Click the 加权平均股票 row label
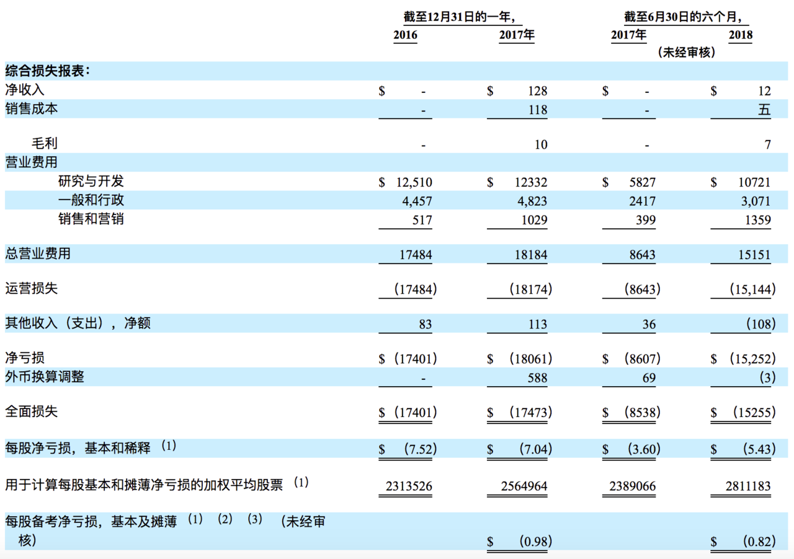794x559 pixels. tap(144, 484)
